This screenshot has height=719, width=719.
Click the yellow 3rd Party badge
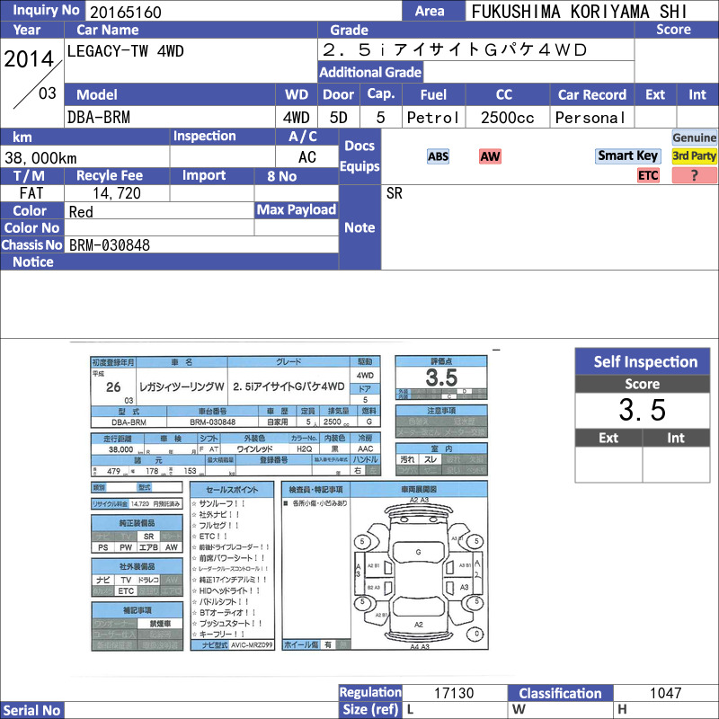tap(694, 155)
